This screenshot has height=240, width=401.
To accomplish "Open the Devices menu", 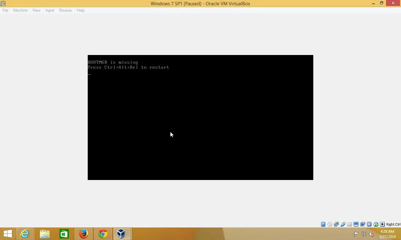I will pos(65,10).
